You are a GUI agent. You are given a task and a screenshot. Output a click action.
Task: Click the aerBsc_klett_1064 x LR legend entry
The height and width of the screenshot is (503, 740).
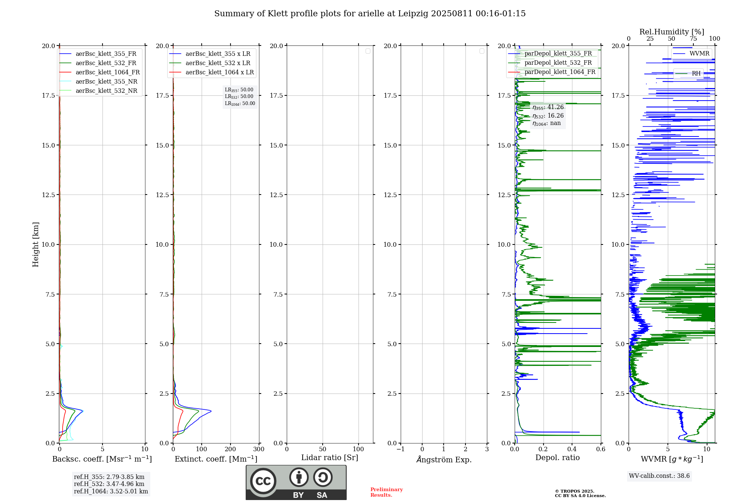212,72
